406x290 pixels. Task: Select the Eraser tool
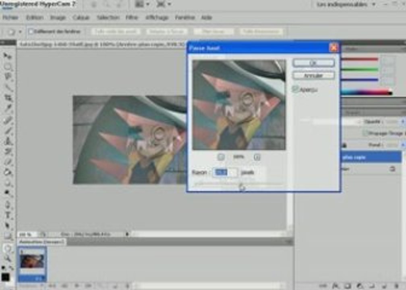point(8,162)
